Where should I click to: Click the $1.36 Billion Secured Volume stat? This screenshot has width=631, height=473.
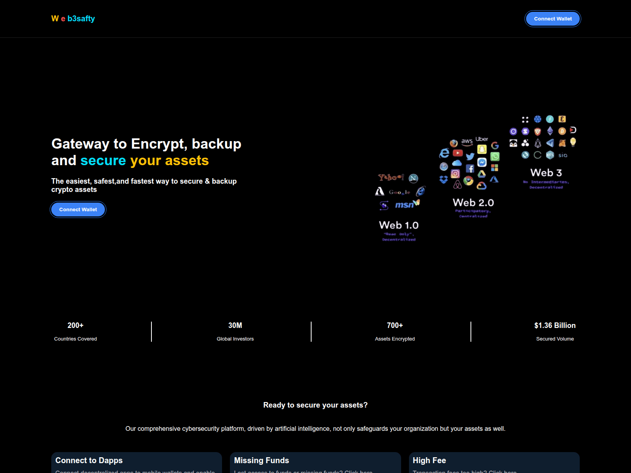555,331
